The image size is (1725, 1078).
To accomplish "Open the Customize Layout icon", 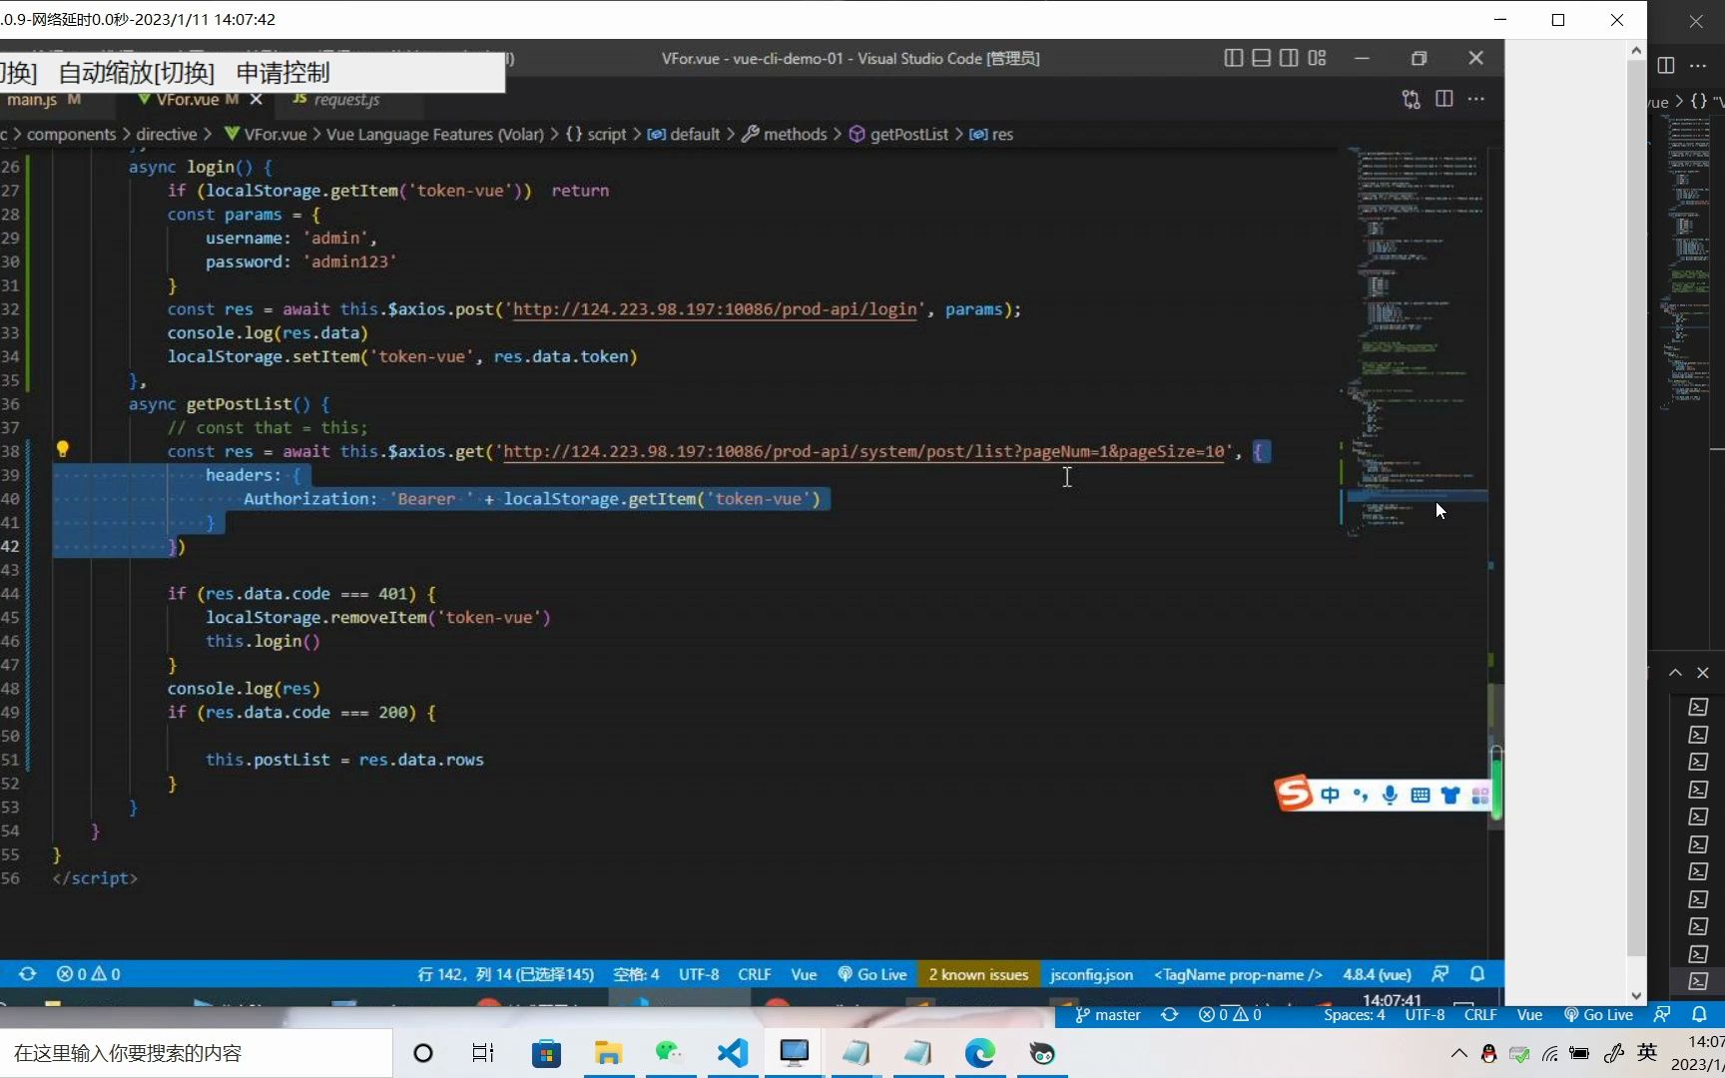I will point(1318,58).
